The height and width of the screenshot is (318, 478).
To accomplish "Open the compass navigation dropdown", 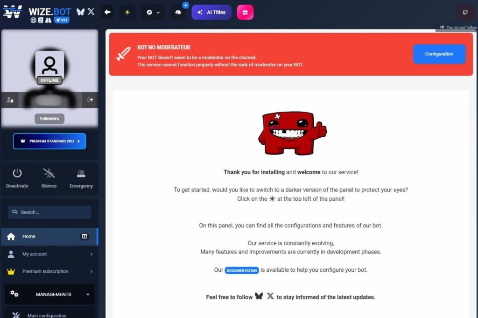I will (153, 12).
